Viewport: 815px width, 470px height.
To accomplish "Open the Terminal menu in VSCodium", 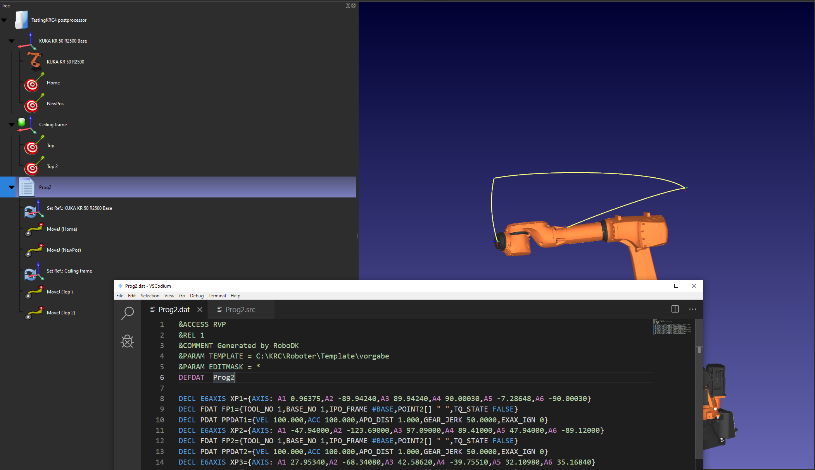I will coord(217,296).
